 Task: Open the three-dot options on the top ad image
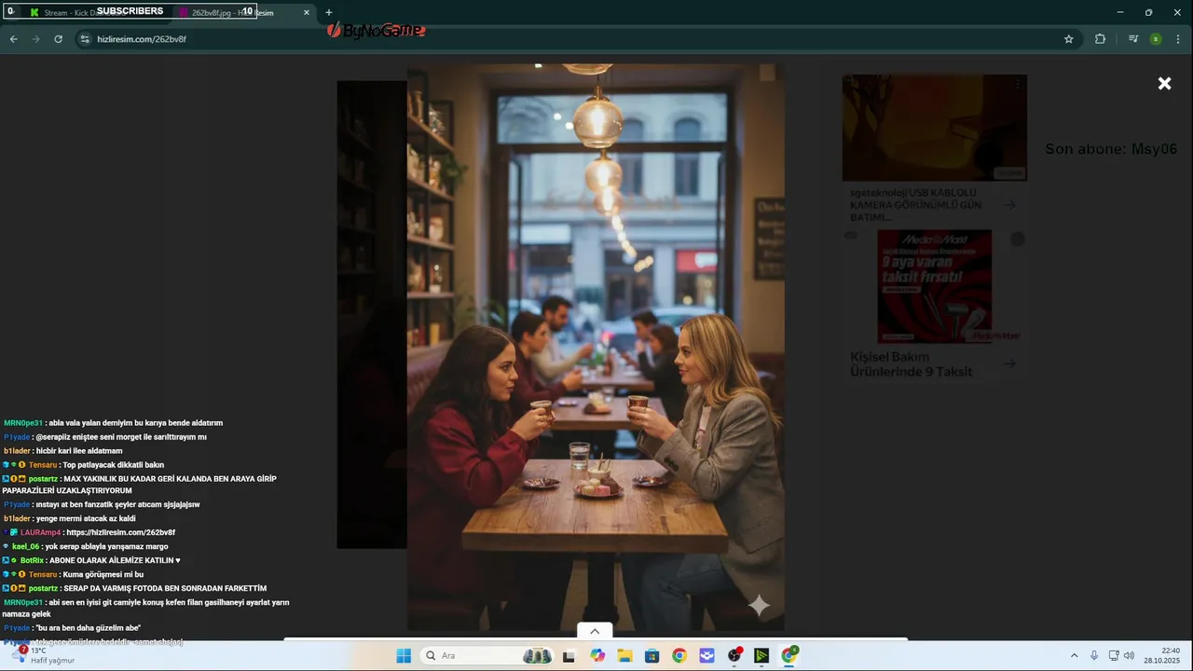[x=1017, y=84]
